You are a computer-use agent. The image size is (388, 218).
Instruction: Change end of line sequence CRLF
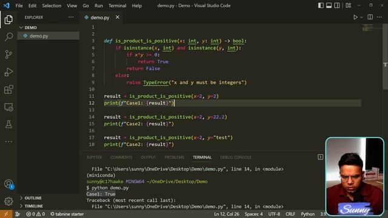pos(290,214)
